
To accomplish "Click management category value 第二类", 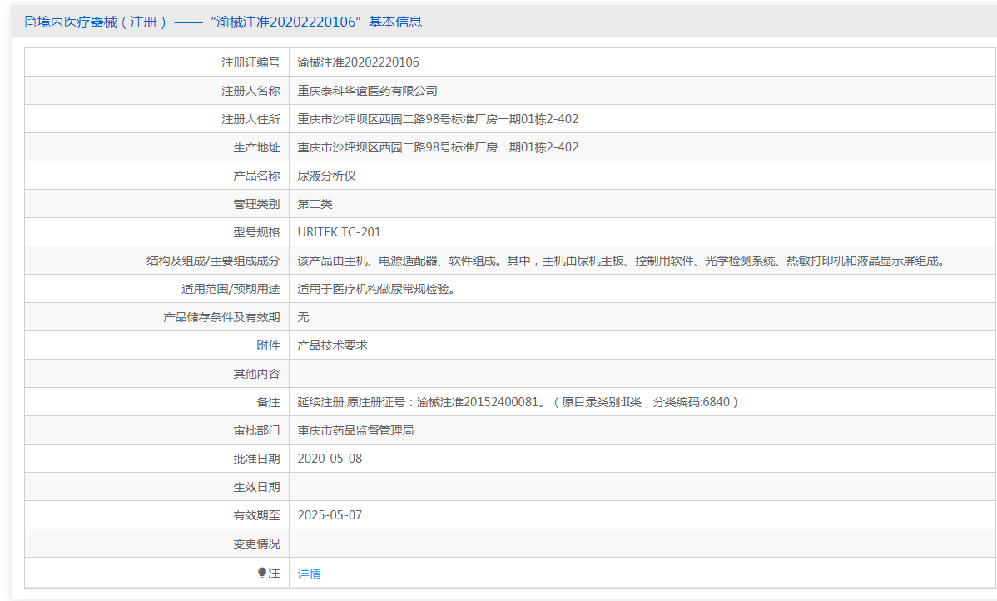I will click(315, 204).
